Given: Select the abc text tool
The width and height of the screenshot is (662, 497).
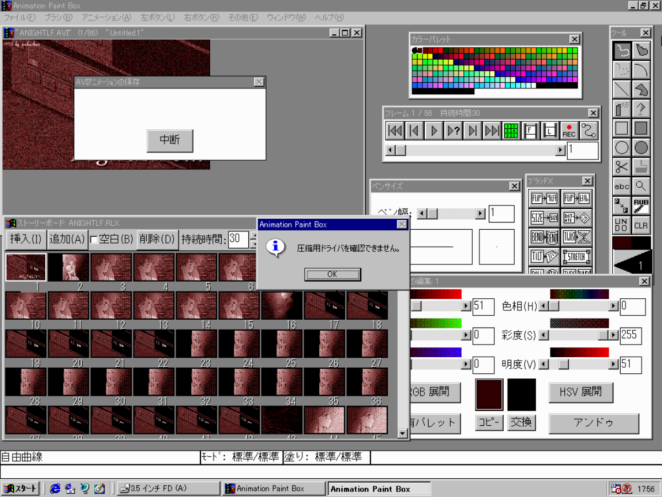Looking at the screenshot, I should tap(621, 186).
